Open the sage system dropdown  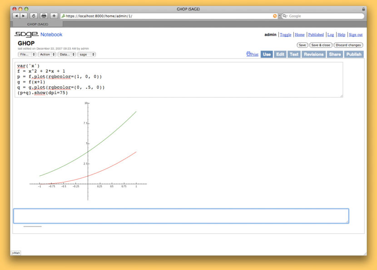coord(87,55)
